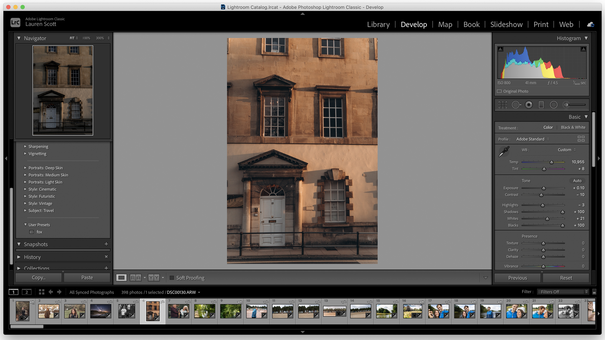Drag the Temp white balance slider
Screen dimensions: 605x340
(x=551, y=161)
